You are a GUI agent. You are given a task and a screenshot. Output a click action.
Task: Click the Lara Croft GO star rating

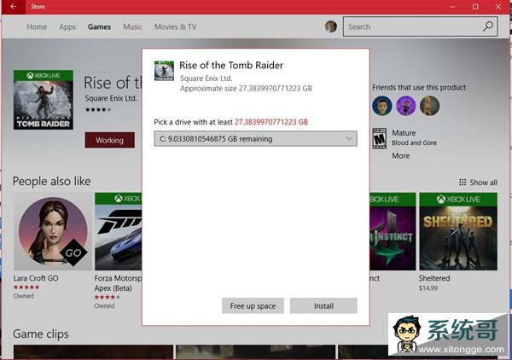click(x=26, y=287)
